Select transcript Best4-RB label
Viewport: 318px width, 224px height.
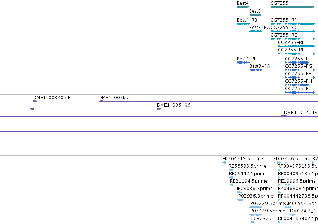pos(247,20)
